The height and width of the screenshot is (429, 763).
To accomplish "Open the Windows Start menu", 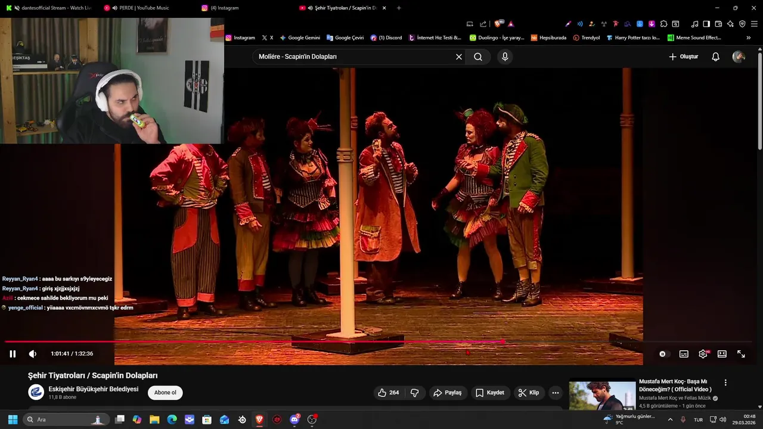I will 13,419.
